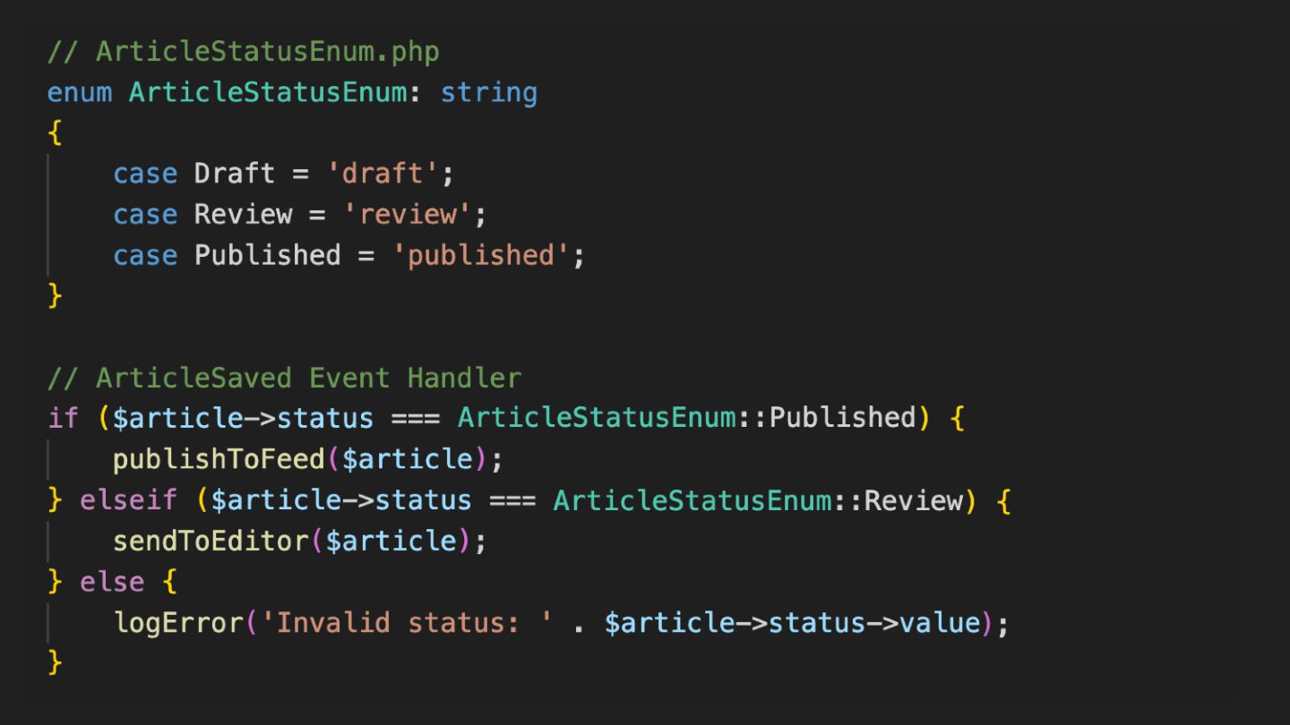The height and width of the screenshot is (725, 1290).
Task: Click the elseif keyword
Action: tap(128, 499)
